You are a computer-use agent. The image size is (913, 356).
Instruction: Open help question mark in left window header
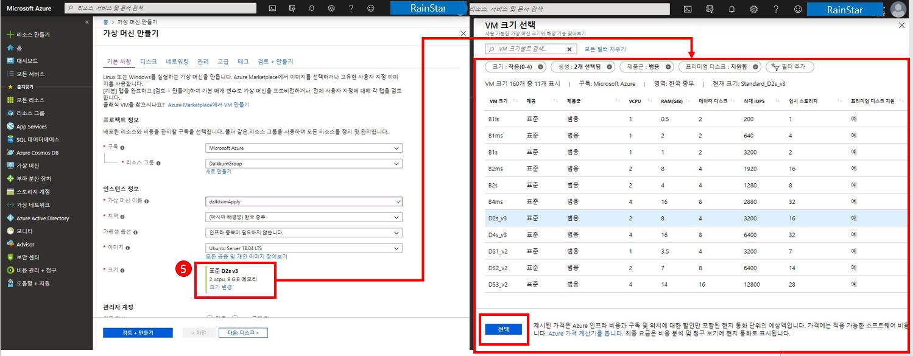(351, 9)
